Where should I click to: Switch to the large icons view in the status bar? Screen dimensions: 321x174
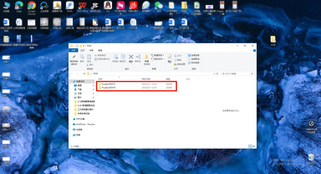[x=254, y=146]
